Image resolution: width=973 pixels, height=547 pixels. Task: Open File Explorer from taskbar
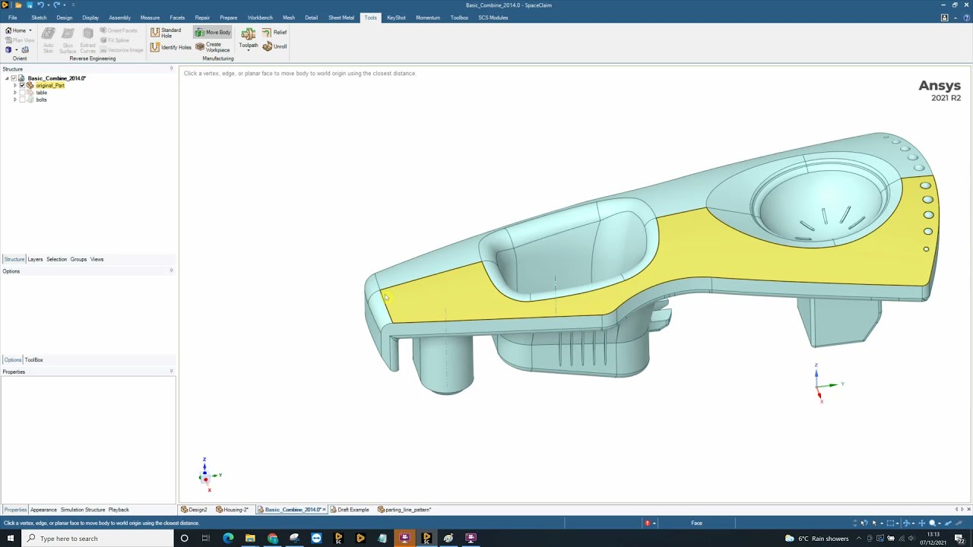(x=250, y=538)
